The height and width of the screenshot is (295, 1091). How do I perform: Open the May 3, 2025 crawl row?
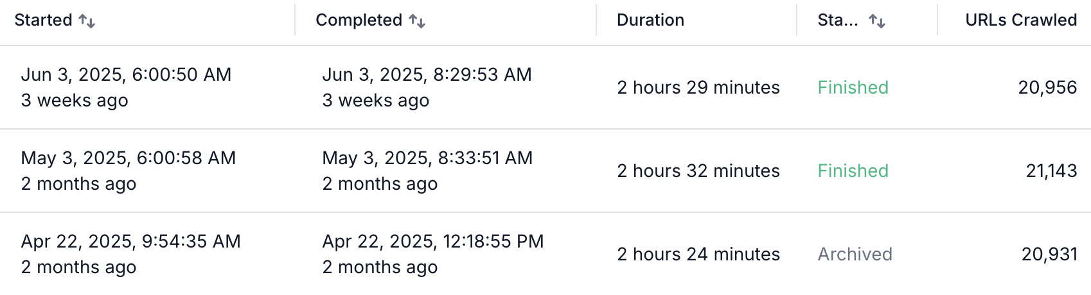coord(545,171)
